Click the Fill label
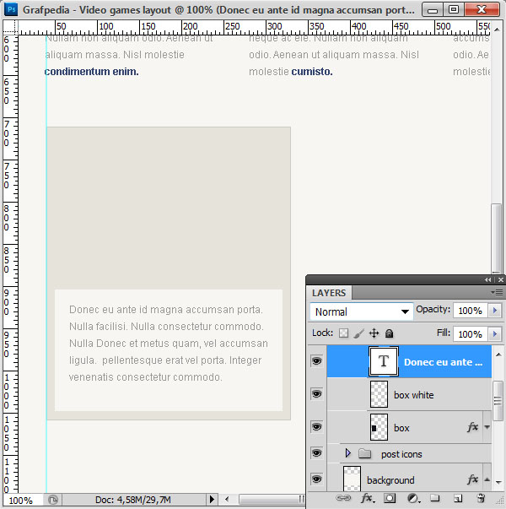 444,333
